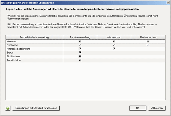This screenshot has height=116, width=171.
Task: Click the Rechenzentrum column header
Action: point(148,37)
